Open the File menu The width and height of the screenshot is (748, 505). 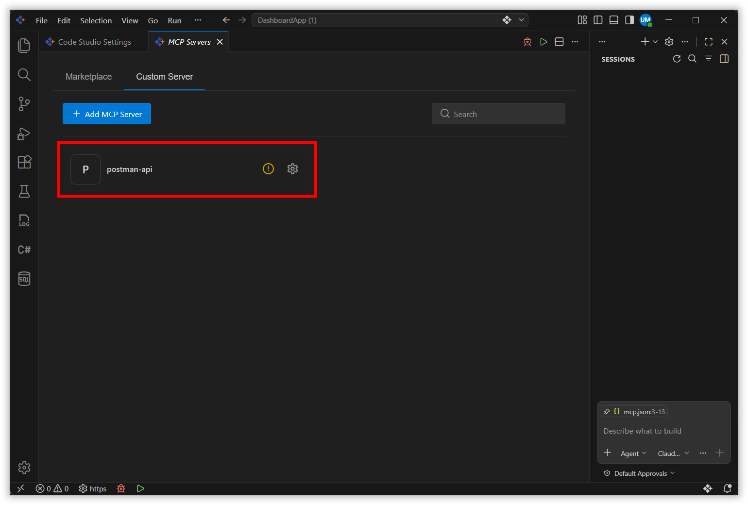tap(42, 20)
